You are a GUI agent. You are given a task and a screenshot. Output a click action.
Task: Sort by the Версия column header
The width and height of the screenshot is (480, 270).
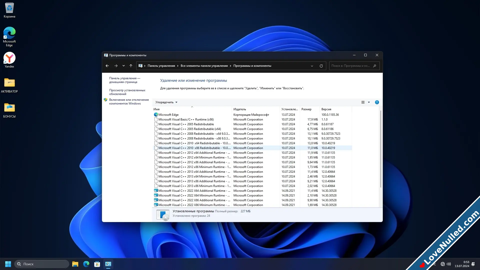(336, 109)
